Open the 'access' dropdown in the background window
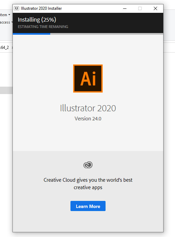The image size is (175, 237). pos(6,22)
